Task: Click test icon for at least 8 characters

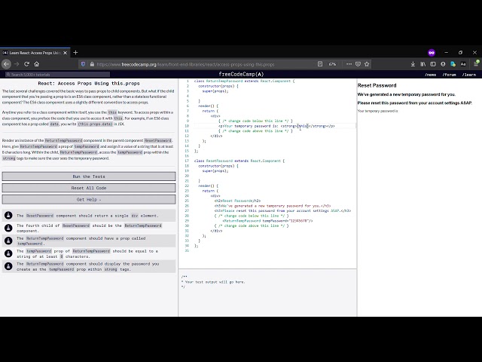Action: tap(8, 253)
